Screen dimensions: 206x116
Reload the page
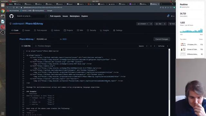point(14,7)
